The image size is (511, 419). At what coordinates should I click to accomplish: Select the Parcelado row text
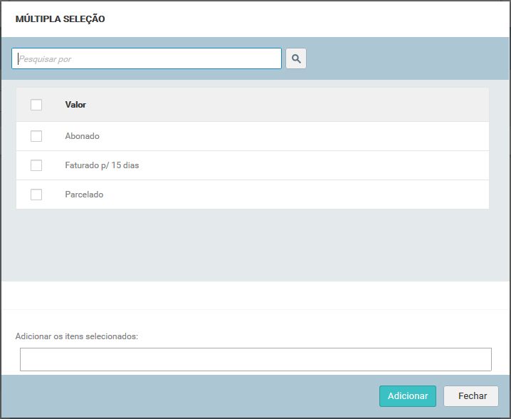click(x=84, y=195)
